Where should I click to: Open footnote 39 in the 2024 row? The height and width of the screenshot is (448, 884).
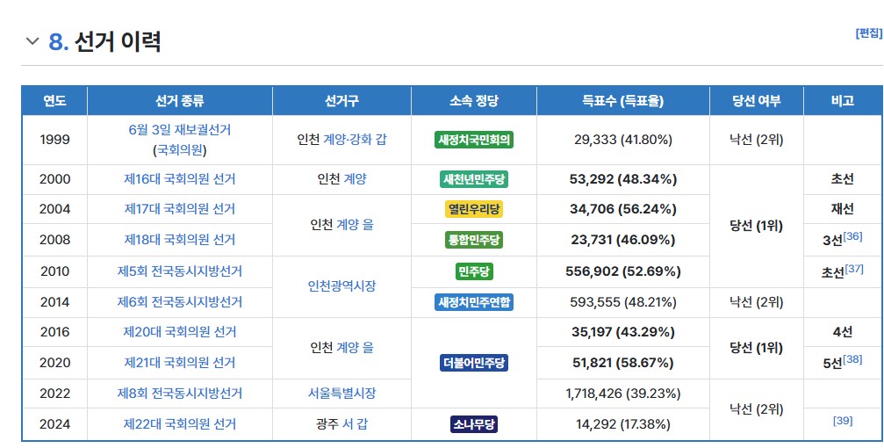[x=843, y=421]
